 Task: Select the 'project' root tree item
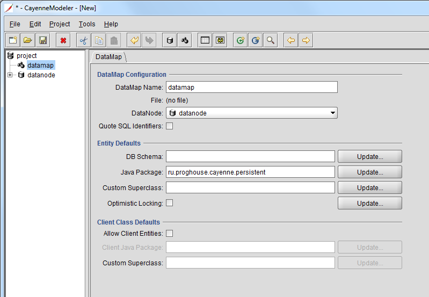pos(26,55)
